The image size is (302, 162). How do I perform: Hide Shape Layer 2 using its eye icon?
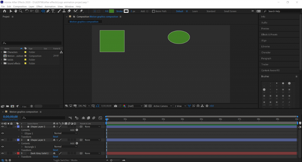click(x=3, y=127)
